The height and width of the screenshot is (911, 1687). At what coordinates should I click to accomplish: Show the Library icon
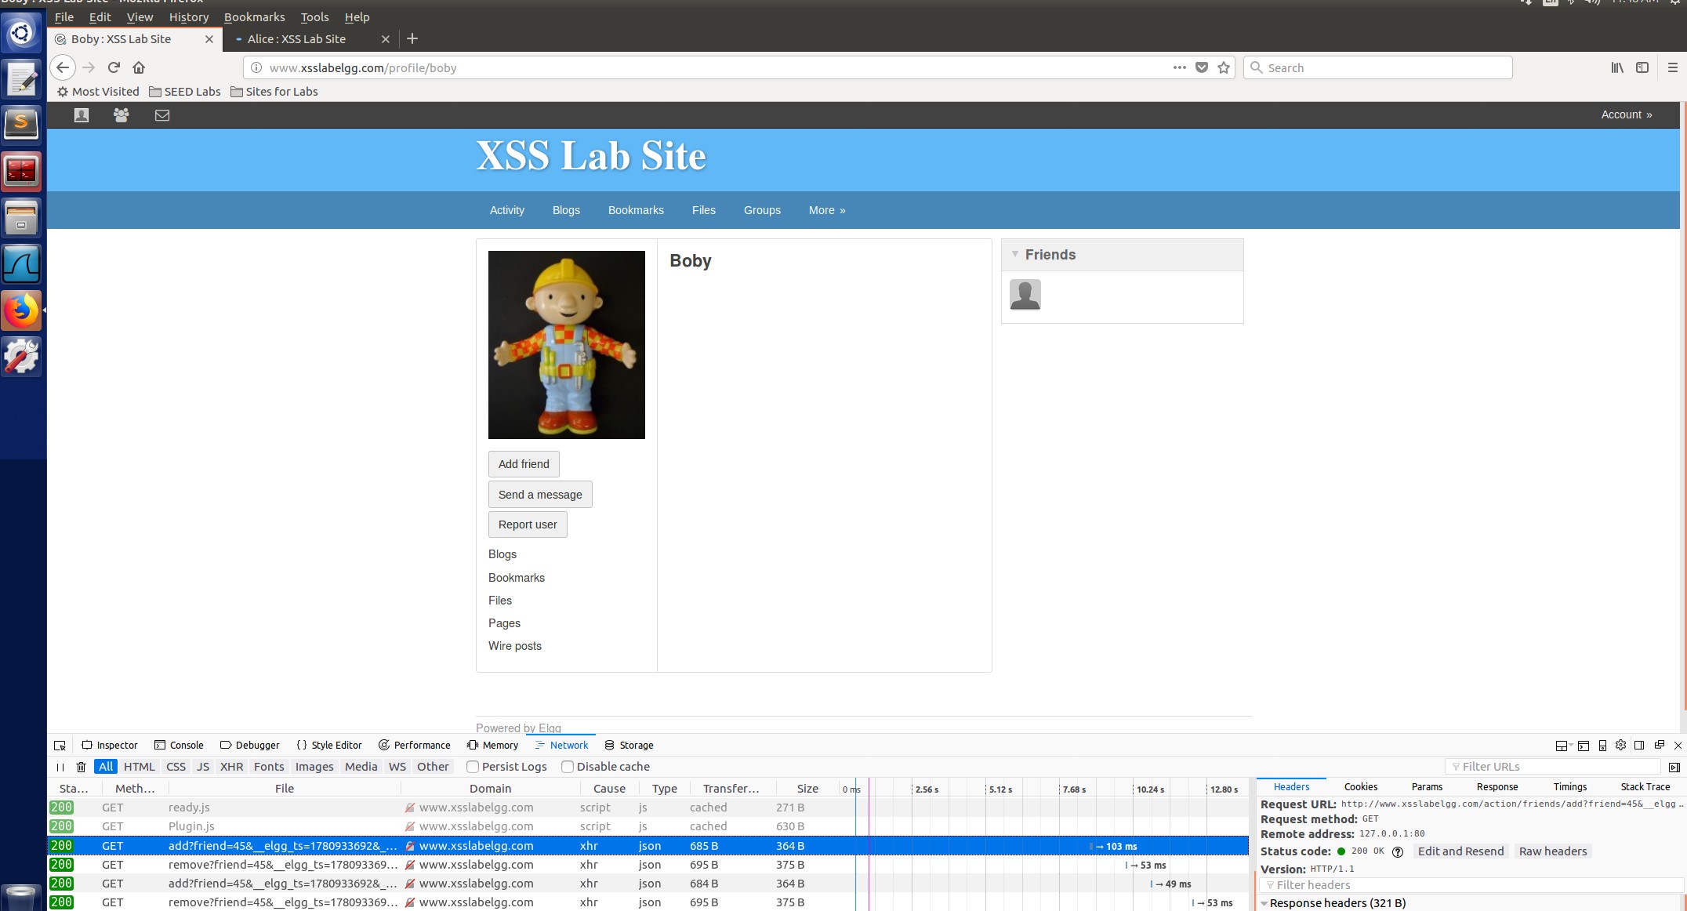point(1617,67)
